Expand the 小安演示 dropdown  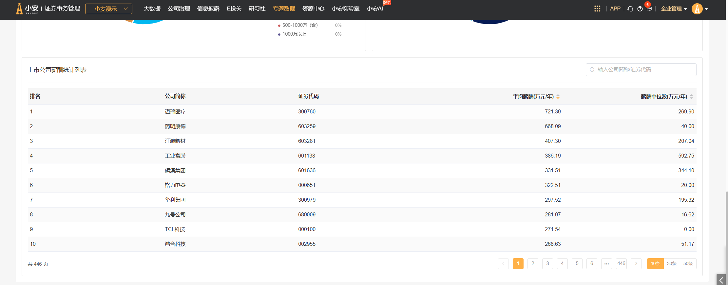point(109,9)
